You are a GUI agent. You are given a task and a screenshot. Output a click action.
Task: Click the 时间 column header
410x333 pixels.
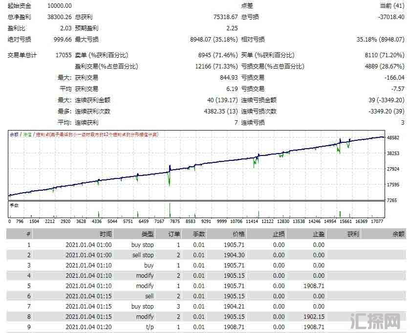pyautogui.click(x=106, y=234)
